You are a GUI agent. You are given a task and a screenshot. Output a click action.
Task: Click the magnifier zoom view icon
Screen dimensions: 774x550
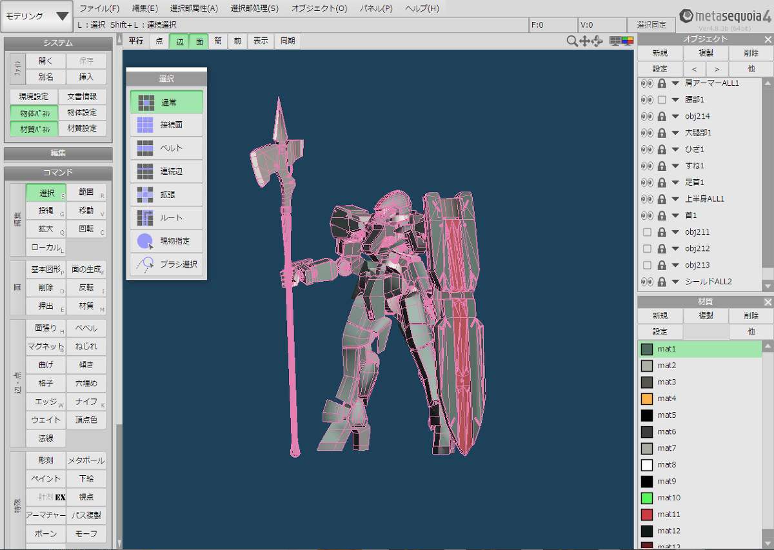[x=572, y=41]
